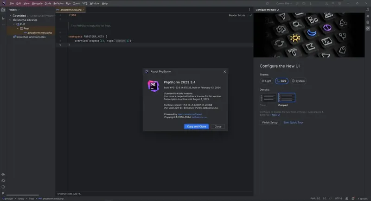Image resolution: width=371 pixels, height=201 pixels.
Task: Click the Close button in About dialog
Action: click(x=217, y=126)
